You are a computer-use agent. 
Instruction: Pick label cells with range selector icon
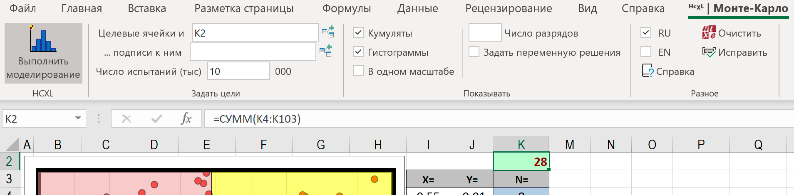[x=325, y=51]
